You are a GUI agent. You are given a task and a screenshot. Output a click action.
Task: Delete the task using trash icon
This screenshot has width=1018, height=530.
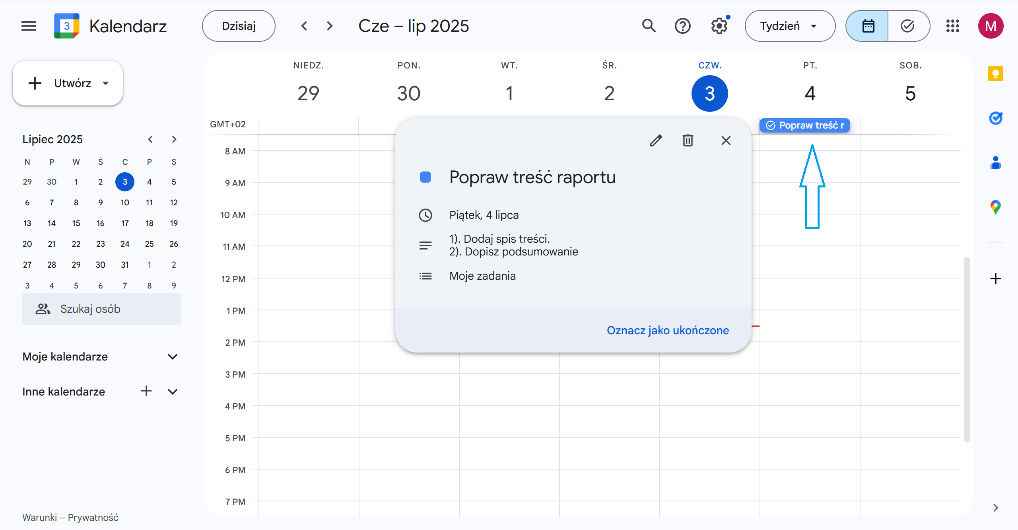coord(688,140)
